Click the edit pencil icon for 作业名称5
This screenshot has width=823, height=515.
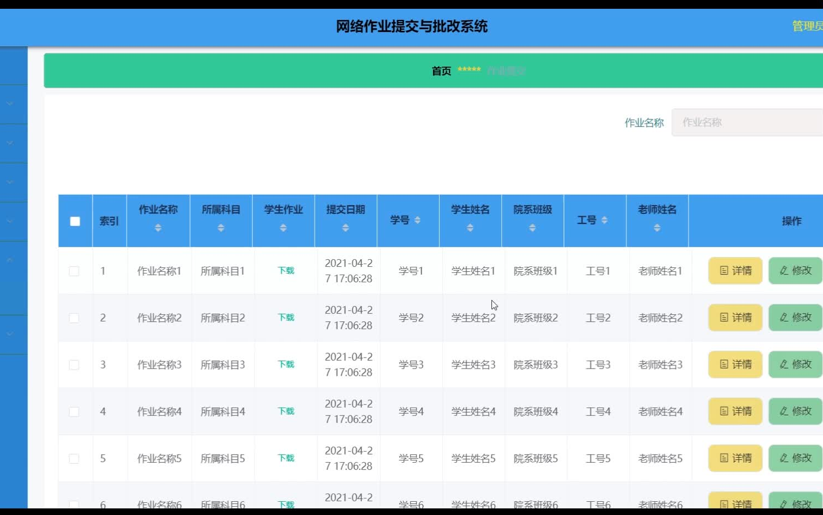click(x=784, y=458)
